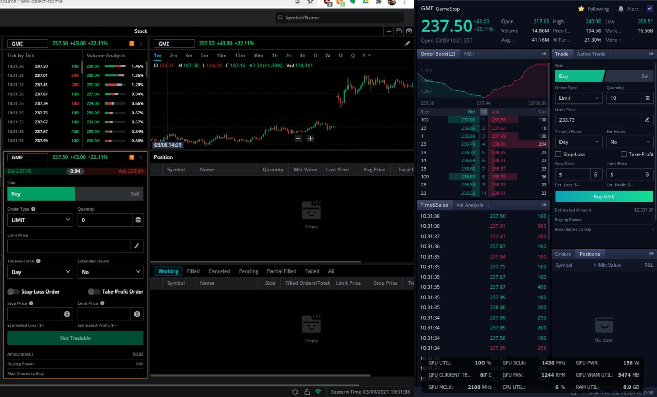Expand the Y timeframe dropdown on chart
Viewport: 657px width, 397px height.
tap(366, 55)
